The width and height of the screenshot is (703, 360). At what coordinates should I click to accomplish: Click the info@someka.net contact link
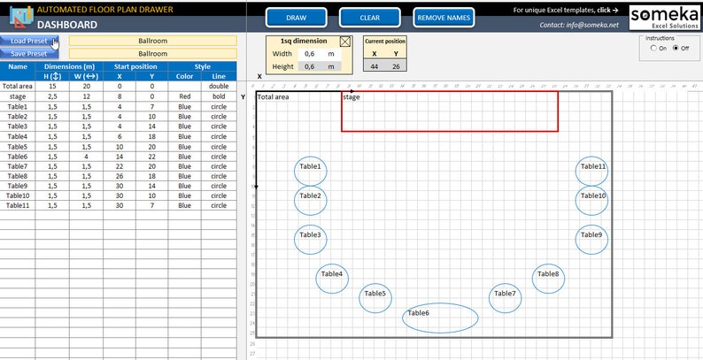pos(579,25)
